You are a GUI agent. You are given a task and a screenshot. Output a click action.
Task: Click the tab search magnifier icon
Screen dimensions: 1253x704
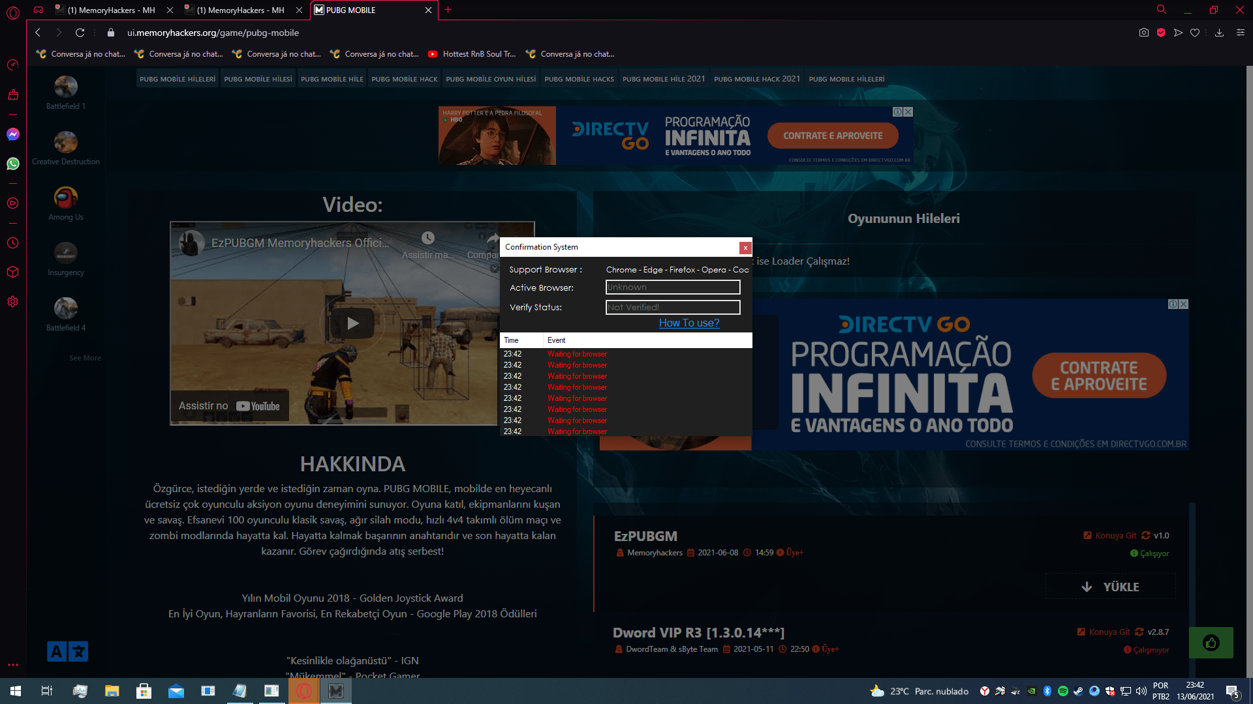(1162, 10)
